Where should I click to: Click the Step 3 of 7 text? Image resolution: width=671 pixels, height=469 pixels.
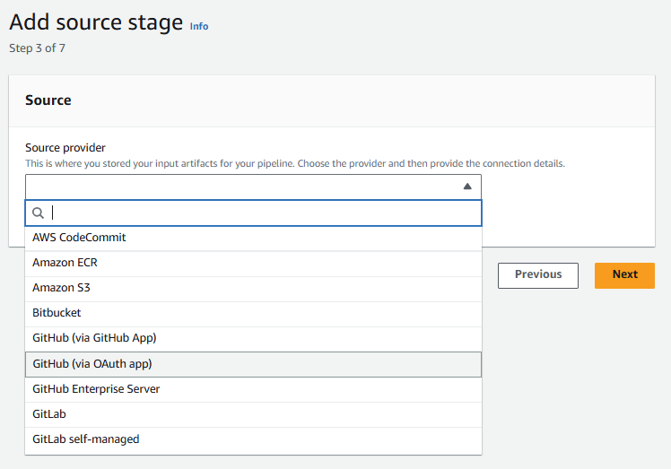click(38, 48)
